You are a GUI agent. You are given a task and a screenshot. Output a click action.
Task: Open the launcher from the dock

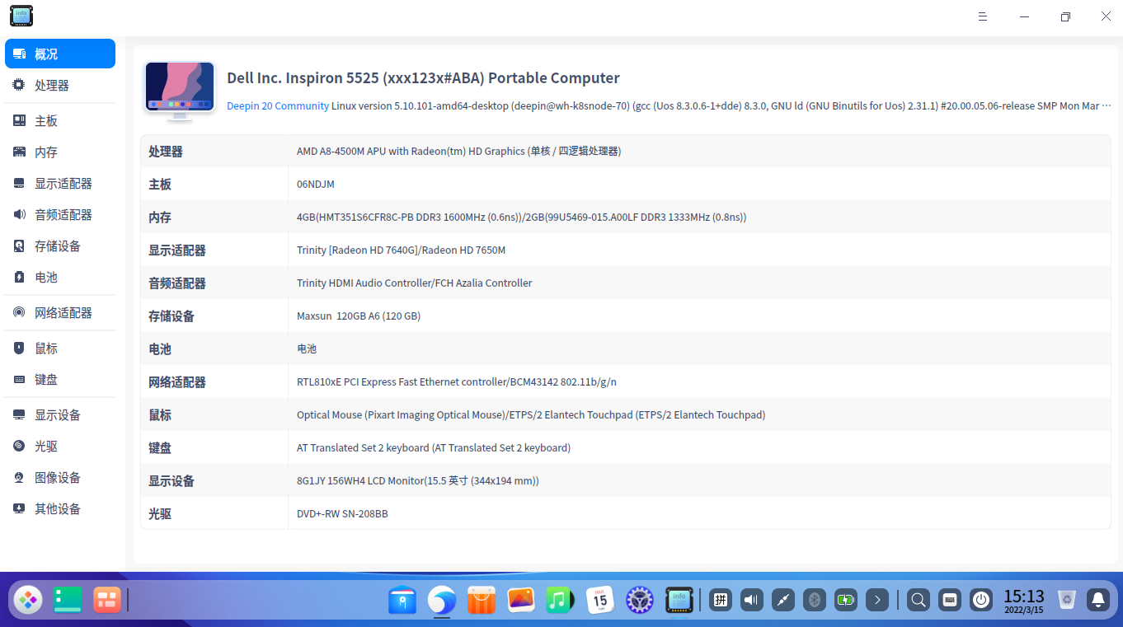(x=28, y=600)
